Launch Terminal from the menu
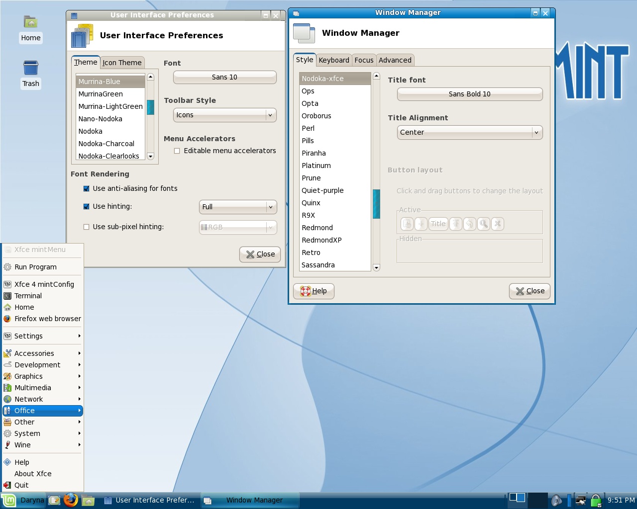This screenshot has height=509, width=637. click(42, 296)
